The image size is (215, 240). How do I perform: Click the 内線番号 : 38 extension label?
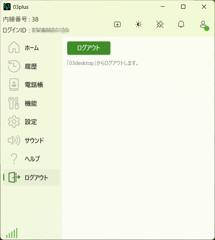pos(21,19)
